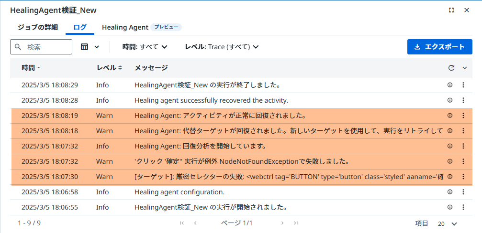Refresh the log table
This screenshot has height=233, width=482.
pos(451,68)
